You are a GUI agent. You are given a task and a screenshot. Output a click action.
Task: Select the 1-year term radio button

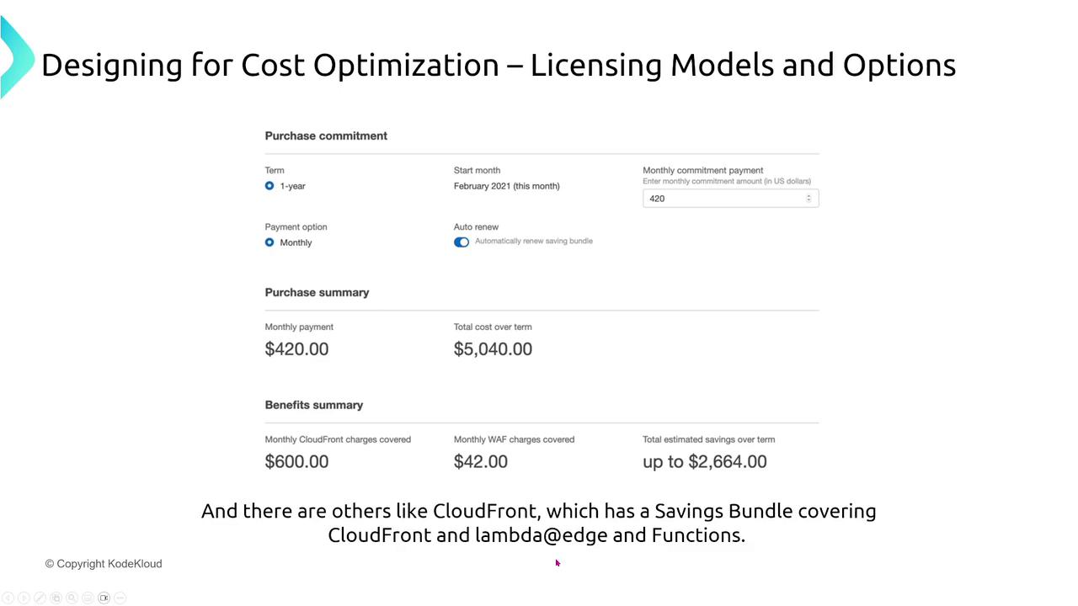[269, 186]
